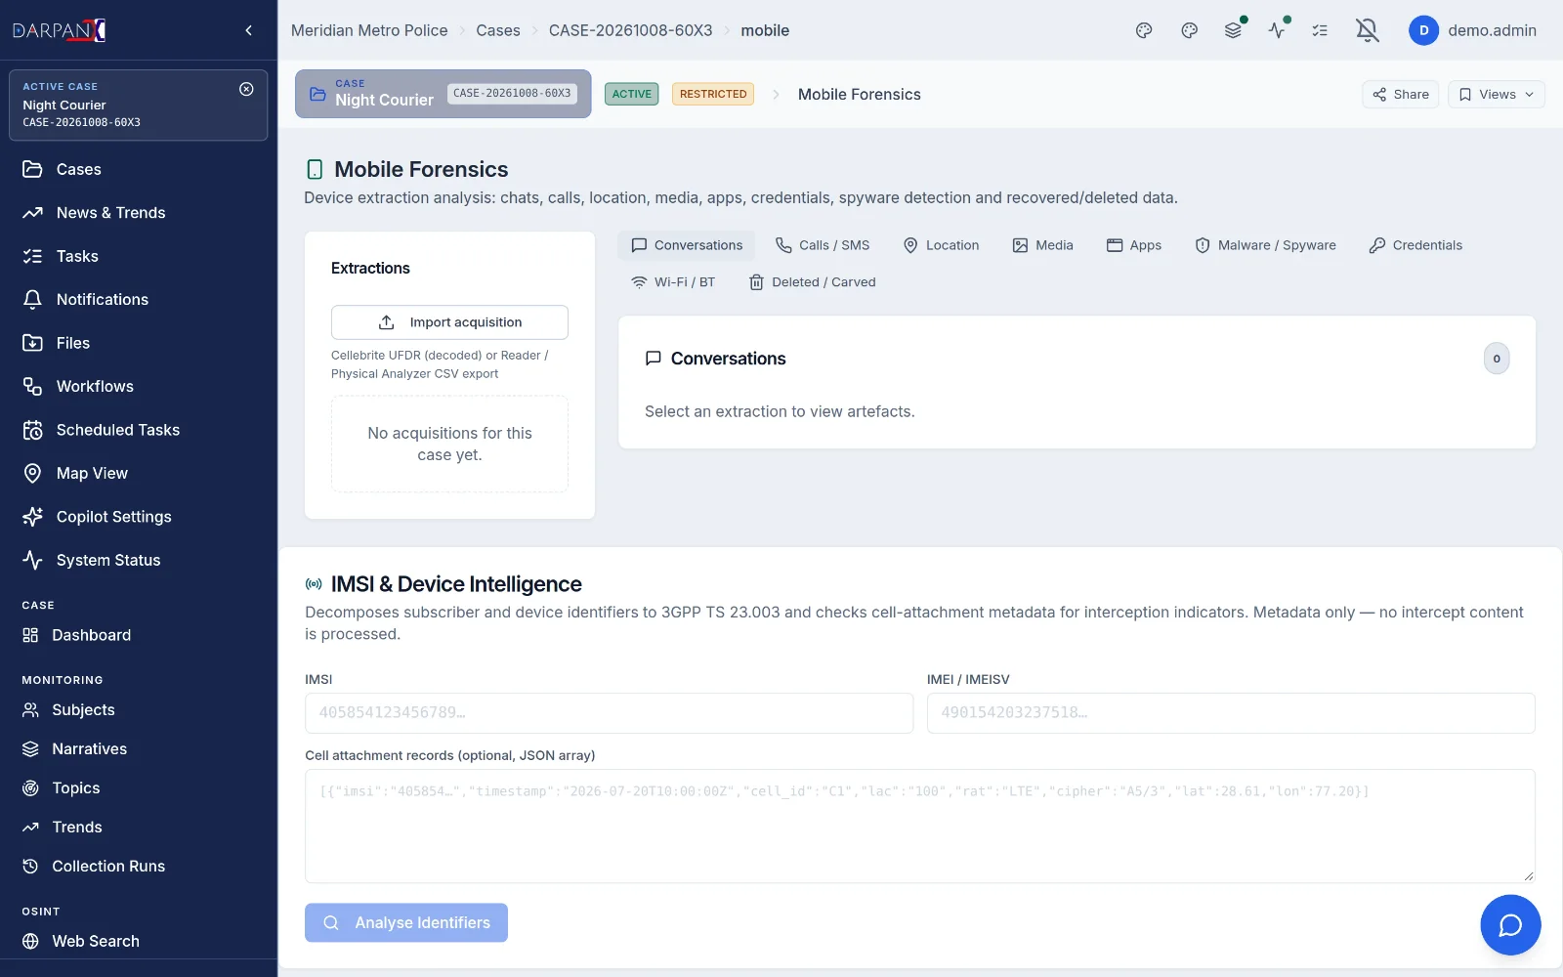
Task: Switch to the Wi-Fi / BT tab
Action: point(674,282)
